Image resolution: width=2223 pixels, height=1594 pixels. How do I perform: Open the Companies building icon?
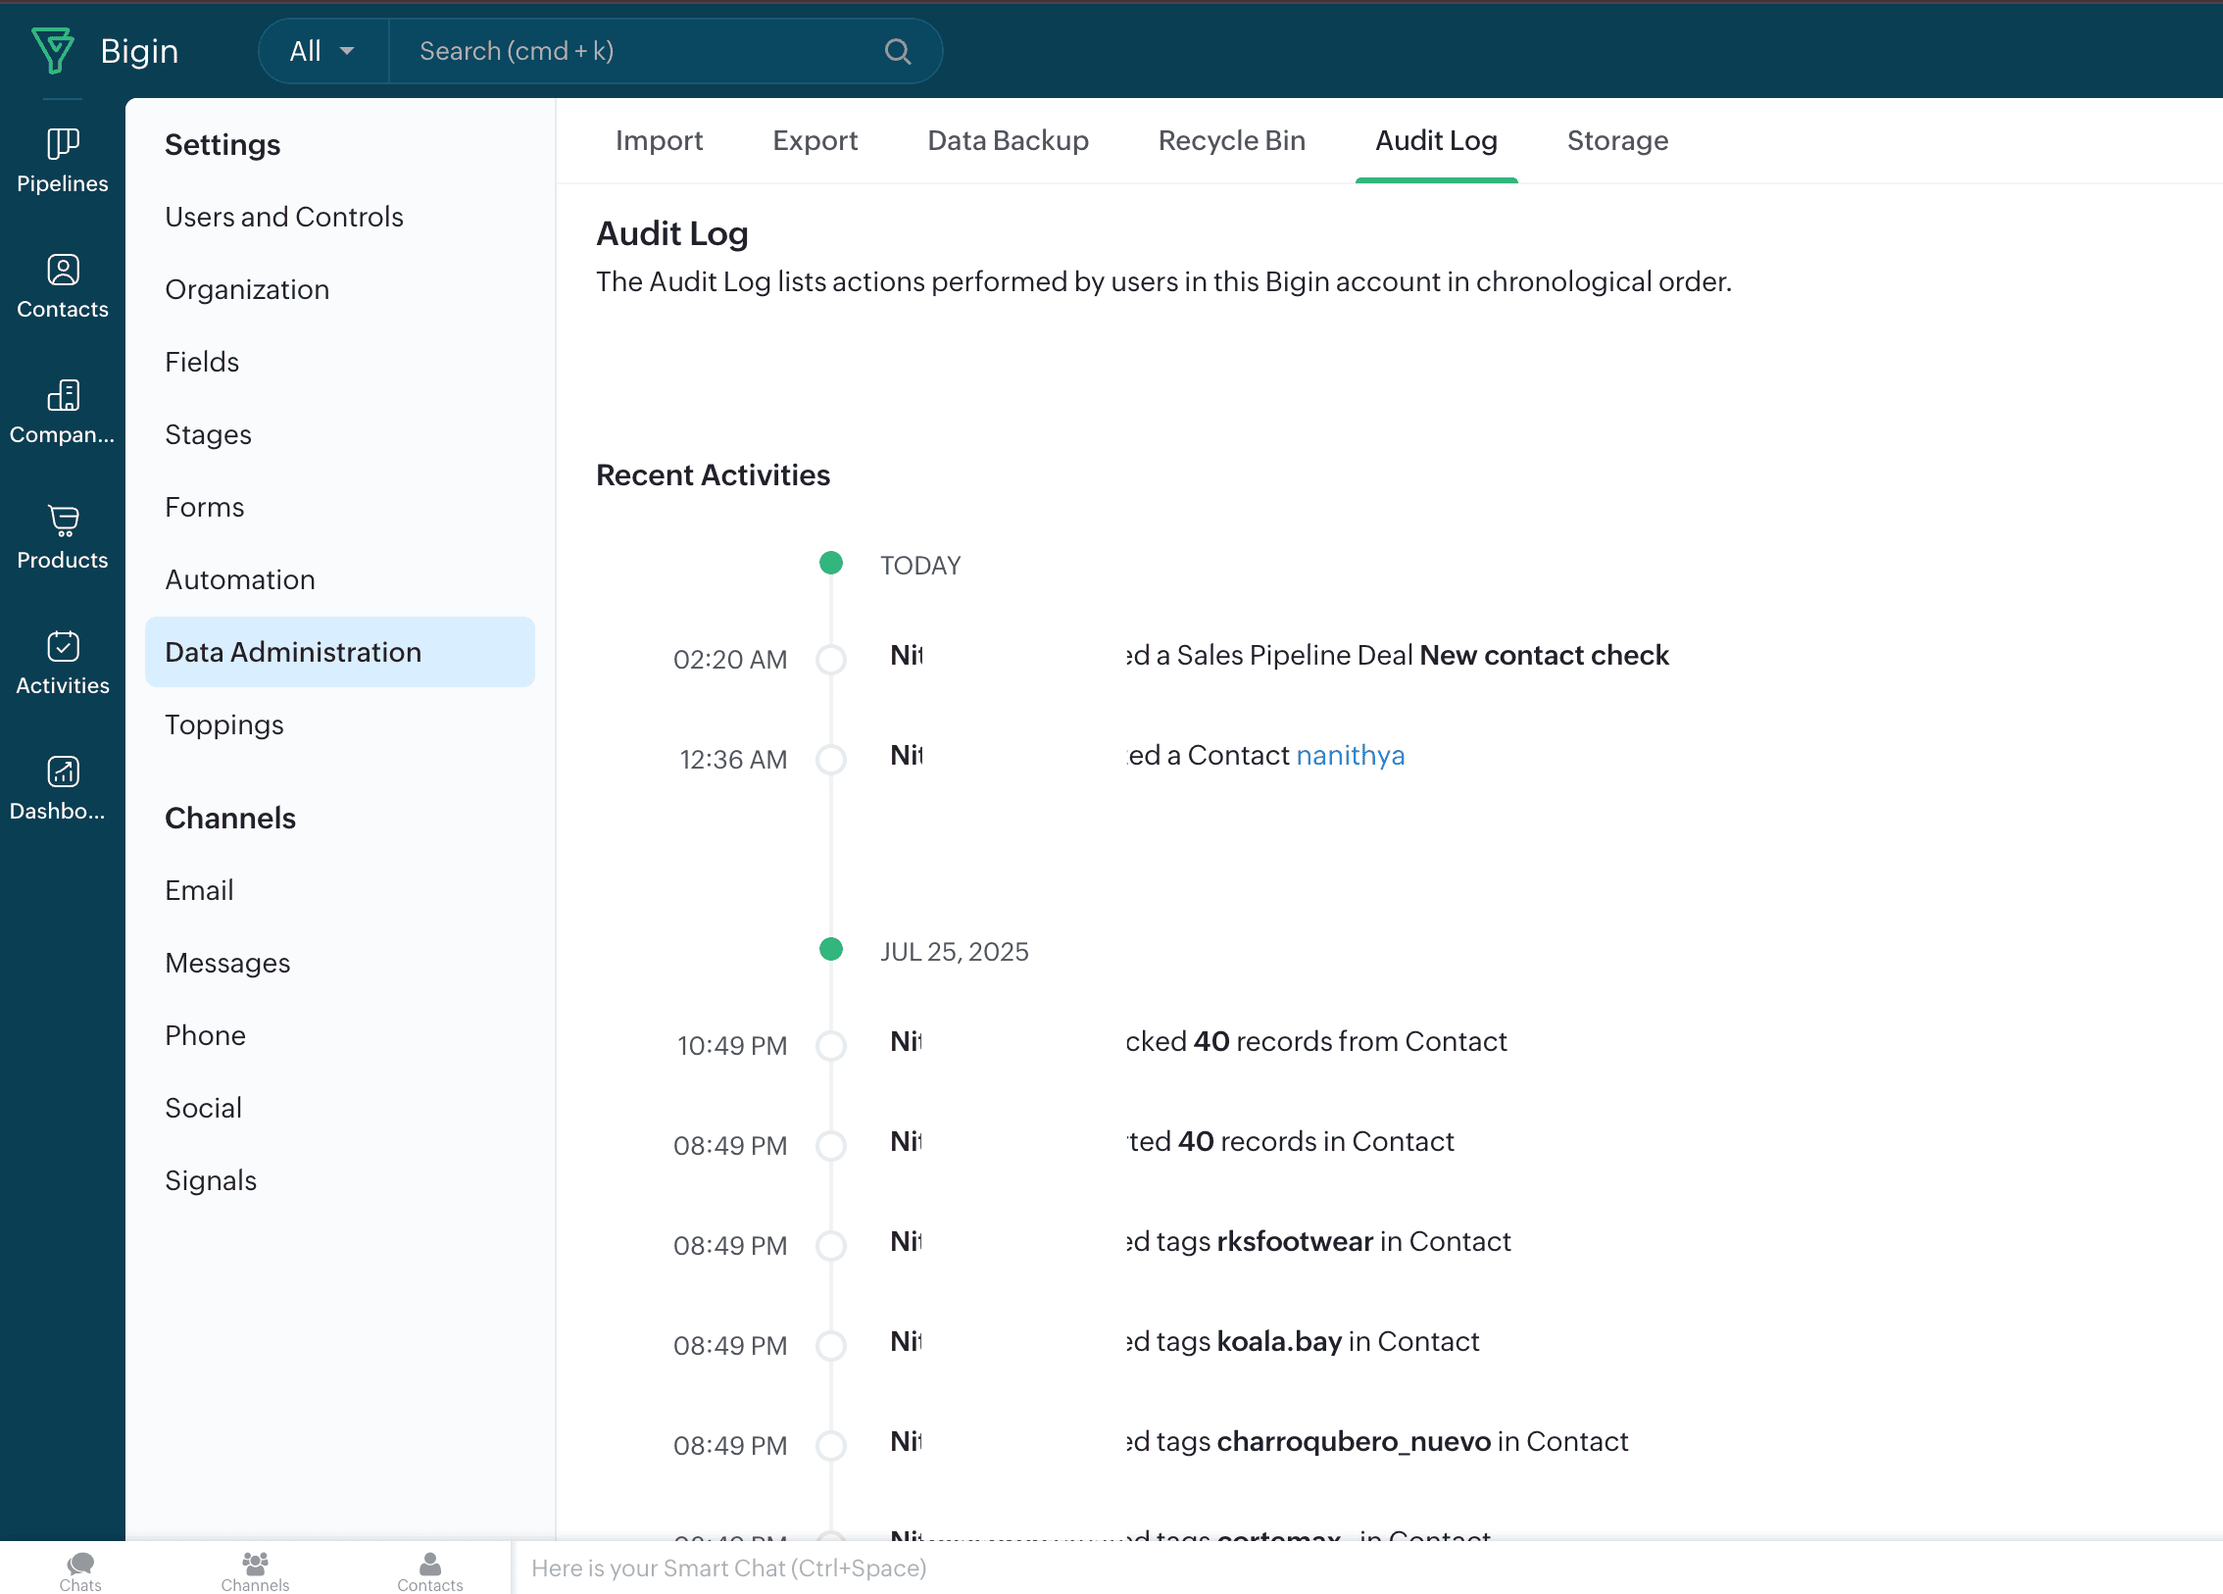[63, 395]
